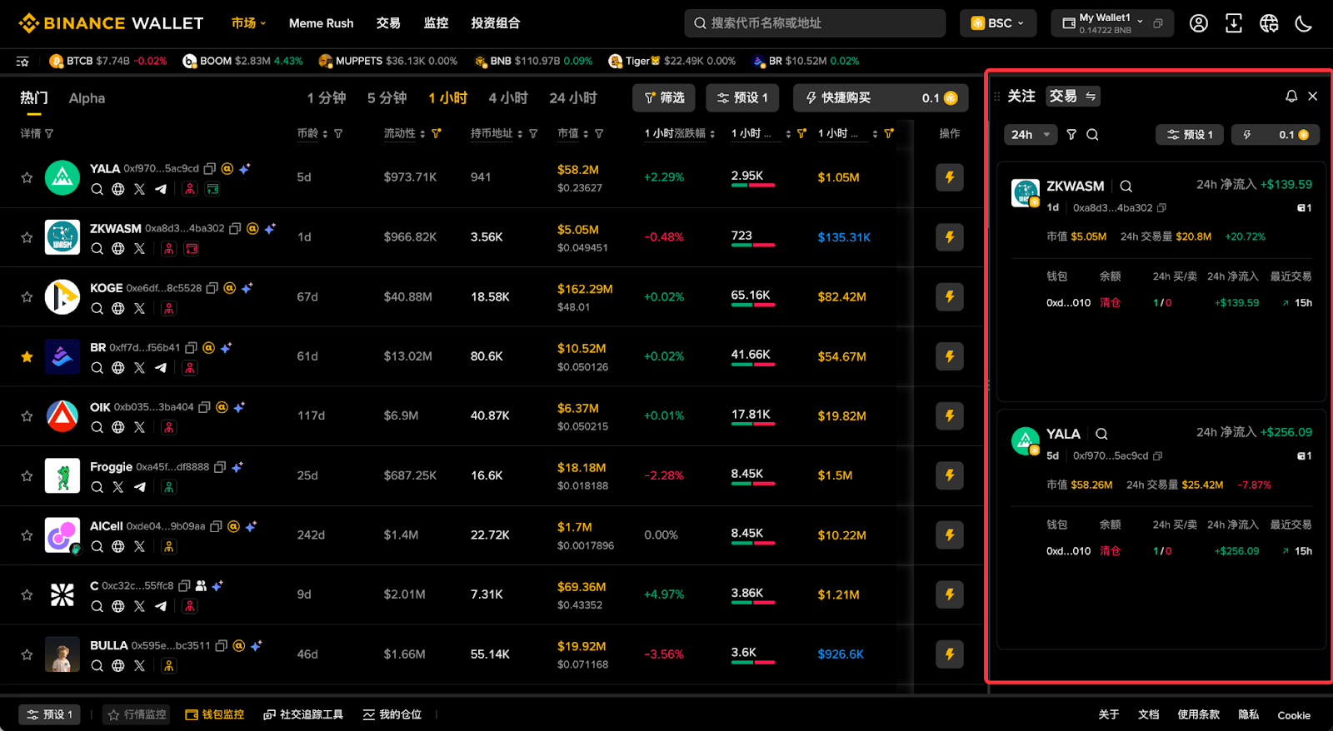Copy the ZKWASM contract address in table
This screenshot has width=1333, height=731.
click(x=235, y=228)
